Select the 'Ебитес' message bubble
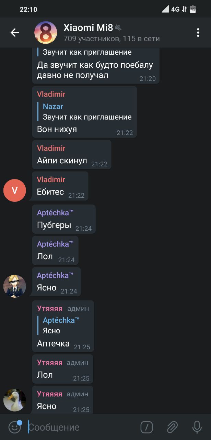Screen dimensions: 211x440 [x=60, y=186]
